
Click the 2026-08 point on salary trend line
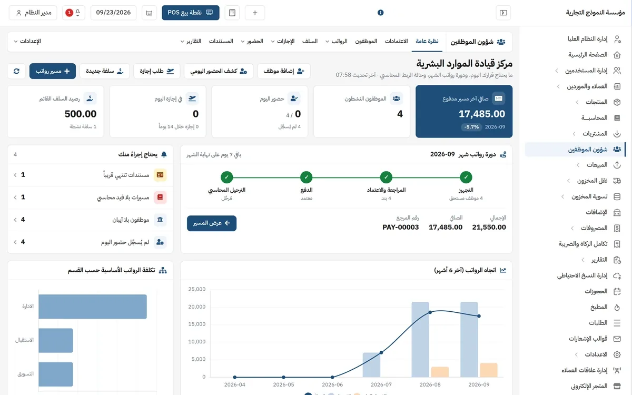click(x=430, y=312)
